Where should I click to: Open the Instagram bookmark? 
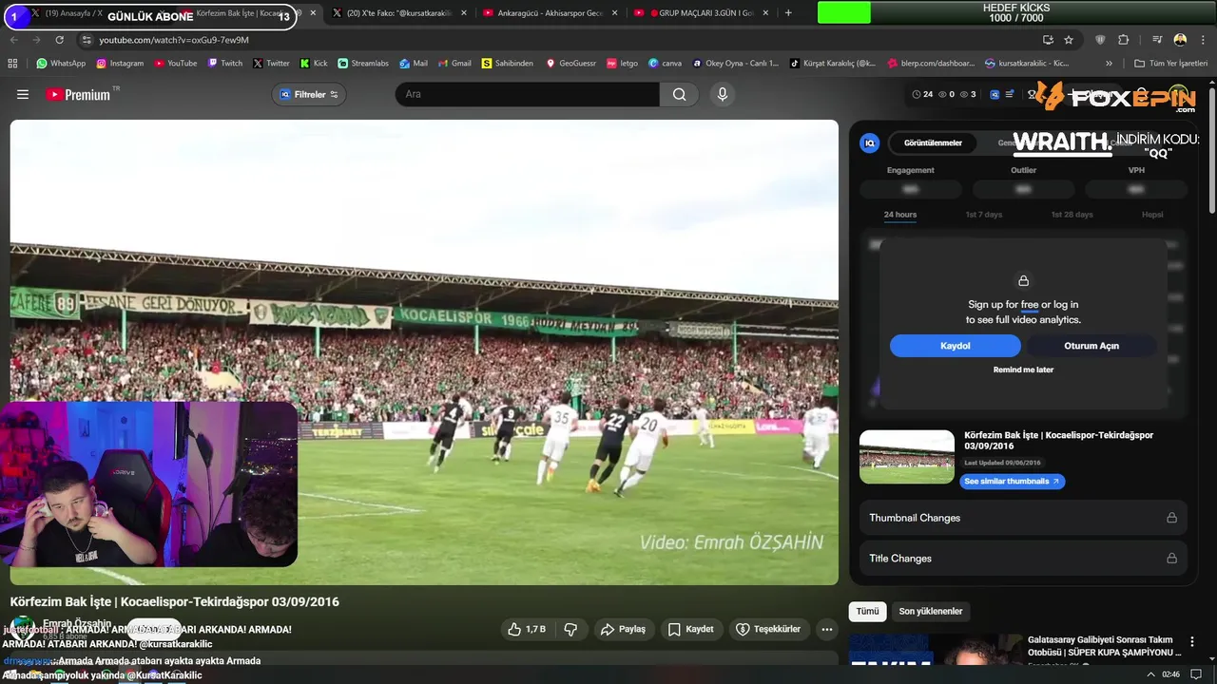(120, 63)
